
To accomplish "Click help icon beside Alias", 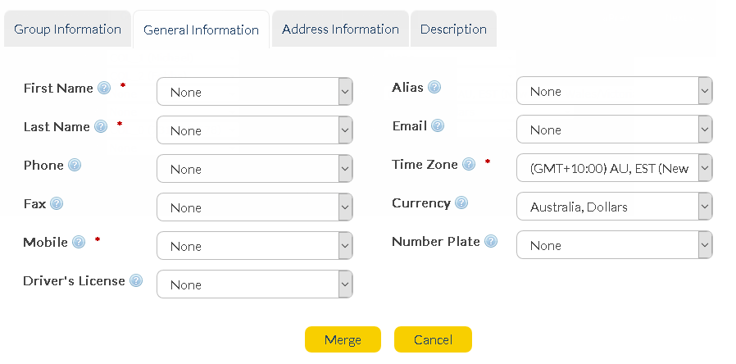I will (434, 88).
